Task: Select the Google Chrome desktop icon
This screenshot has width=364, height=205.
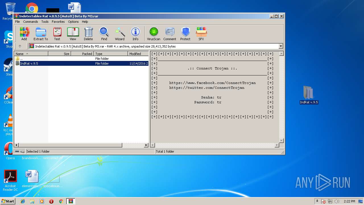Action: tap(32, 8)
